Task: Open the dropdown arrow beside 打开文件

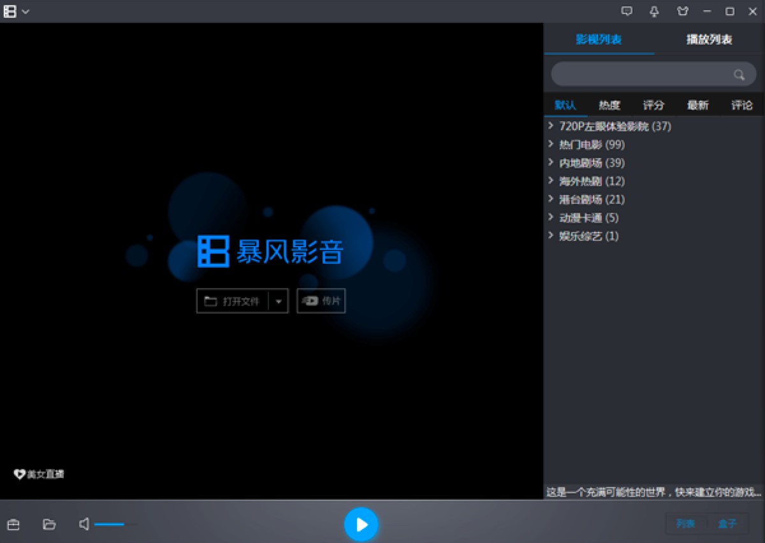Action: pyautogui.click(x=279, y=300)
